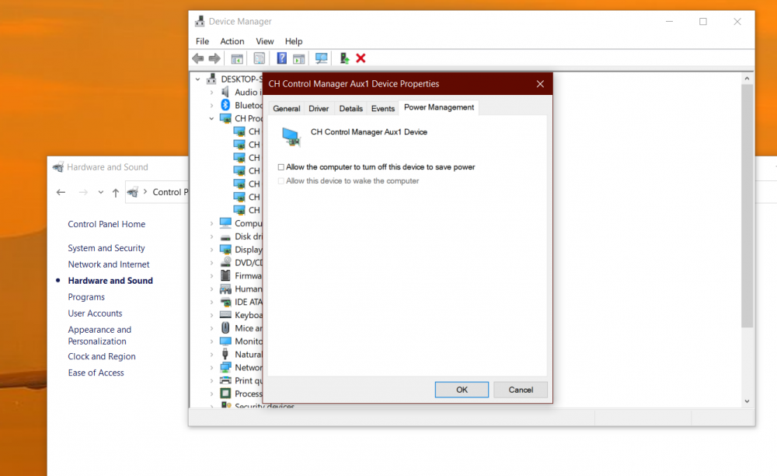Open Clock and Region link
Image resolution: width=777 pixels, height=476 pixels.
[x=102, y=356]
